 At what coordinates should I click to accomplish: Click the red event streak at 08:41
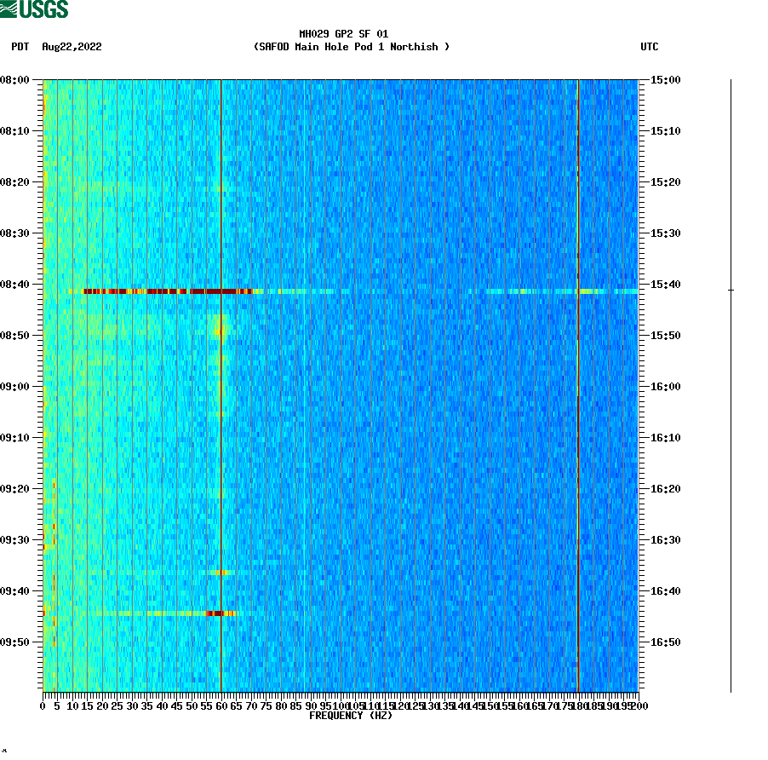170,291
